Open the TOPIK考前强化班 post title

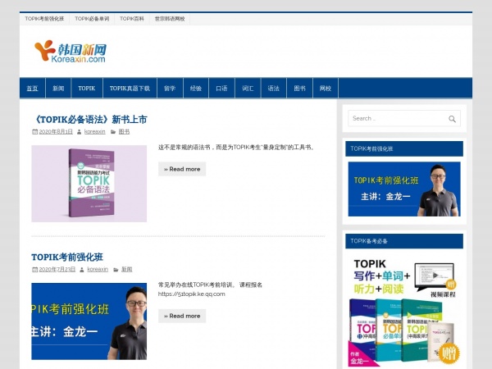67,257
